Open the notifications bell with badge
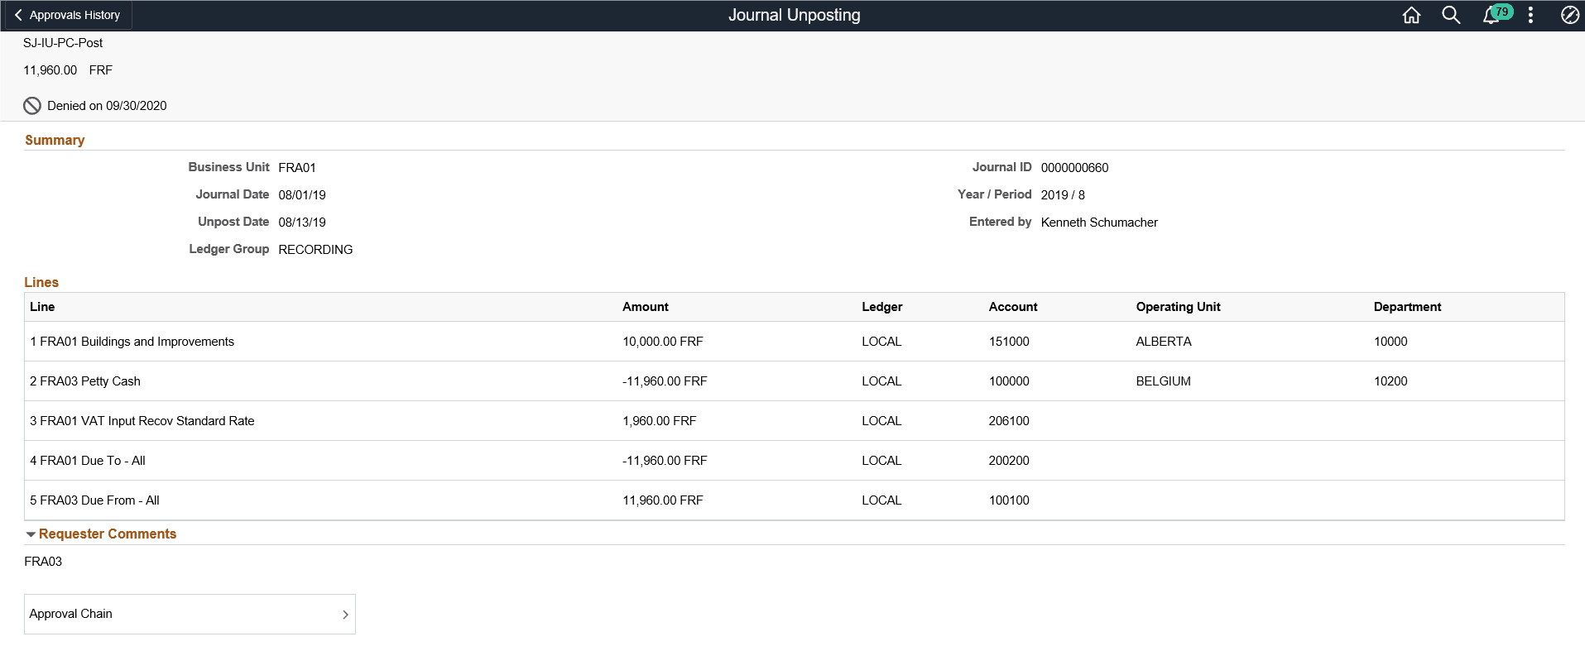 [1496, 14]
